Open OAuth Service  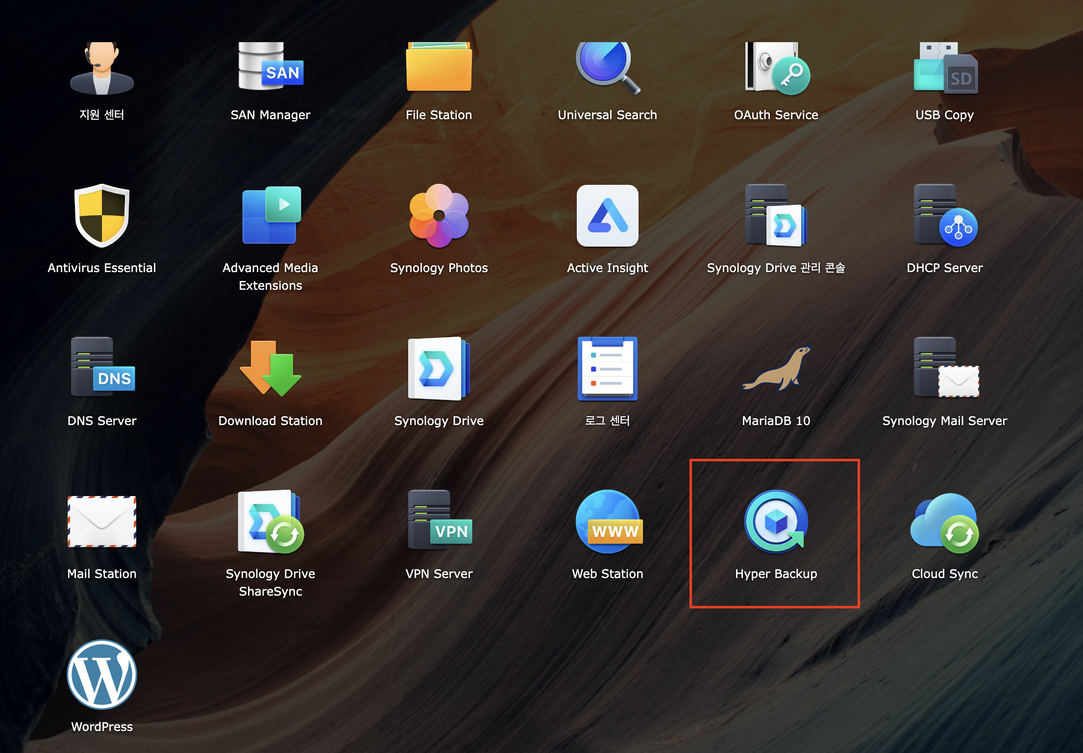[776, 68]
